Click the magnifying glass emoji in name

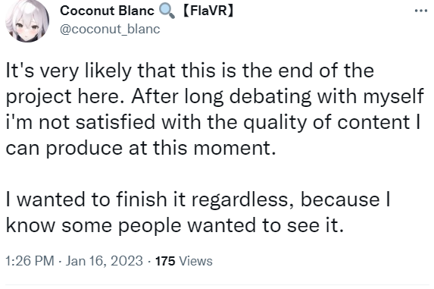(167, 11)
